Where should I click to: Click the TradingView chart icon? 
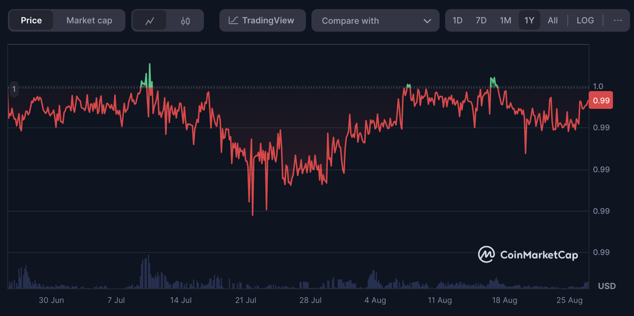click(233, 21)
